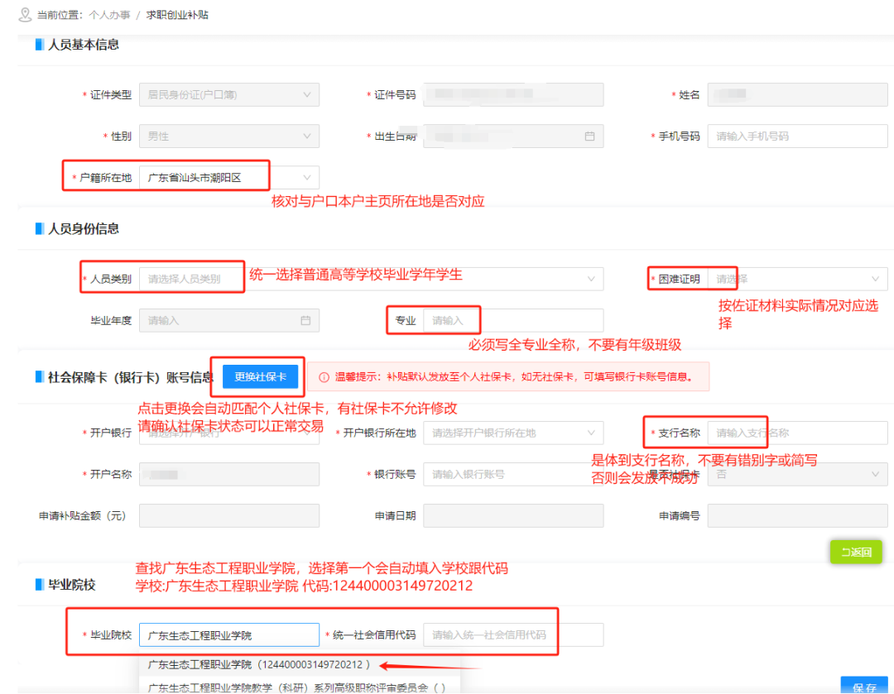Click the 开户名称 field
894x694 pixels.
point(229,474)
